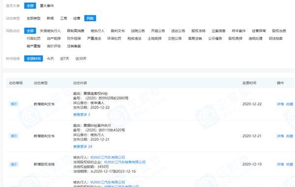
Task: Click the date cell 2020-12-21
Action: tap(252, 136)
